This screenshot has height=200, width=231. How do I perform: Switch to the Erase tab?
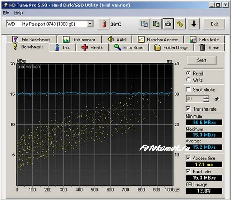point(209,47)
